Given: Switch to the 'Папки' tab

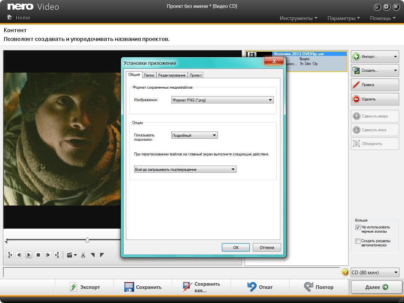Looking at the screenshot, I should [149, 75].
